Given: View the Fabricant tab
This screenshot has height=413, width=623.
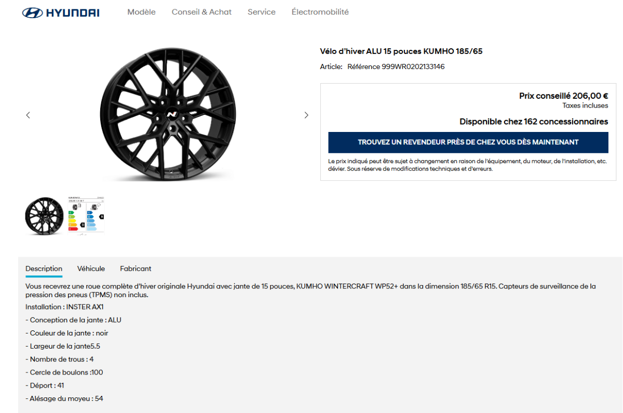Looking at the screenshot, I should (x=136, y=269).
